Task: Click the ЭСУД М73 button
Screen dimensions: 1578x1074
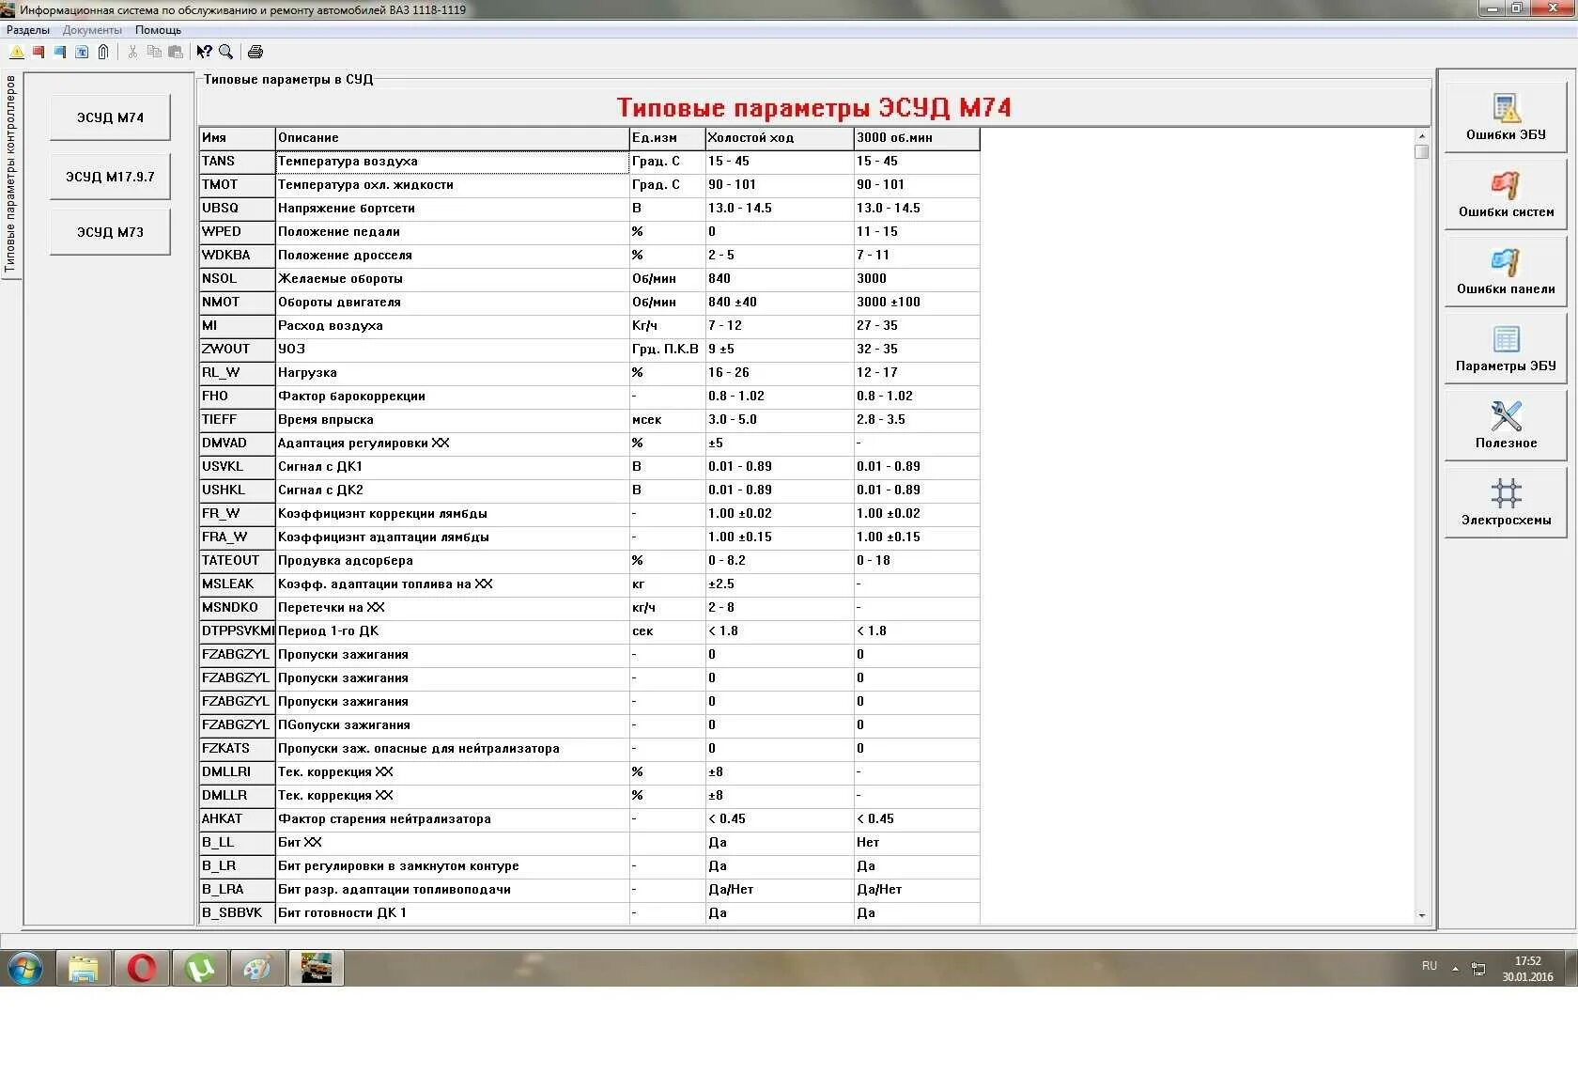Action: (110, 232)
